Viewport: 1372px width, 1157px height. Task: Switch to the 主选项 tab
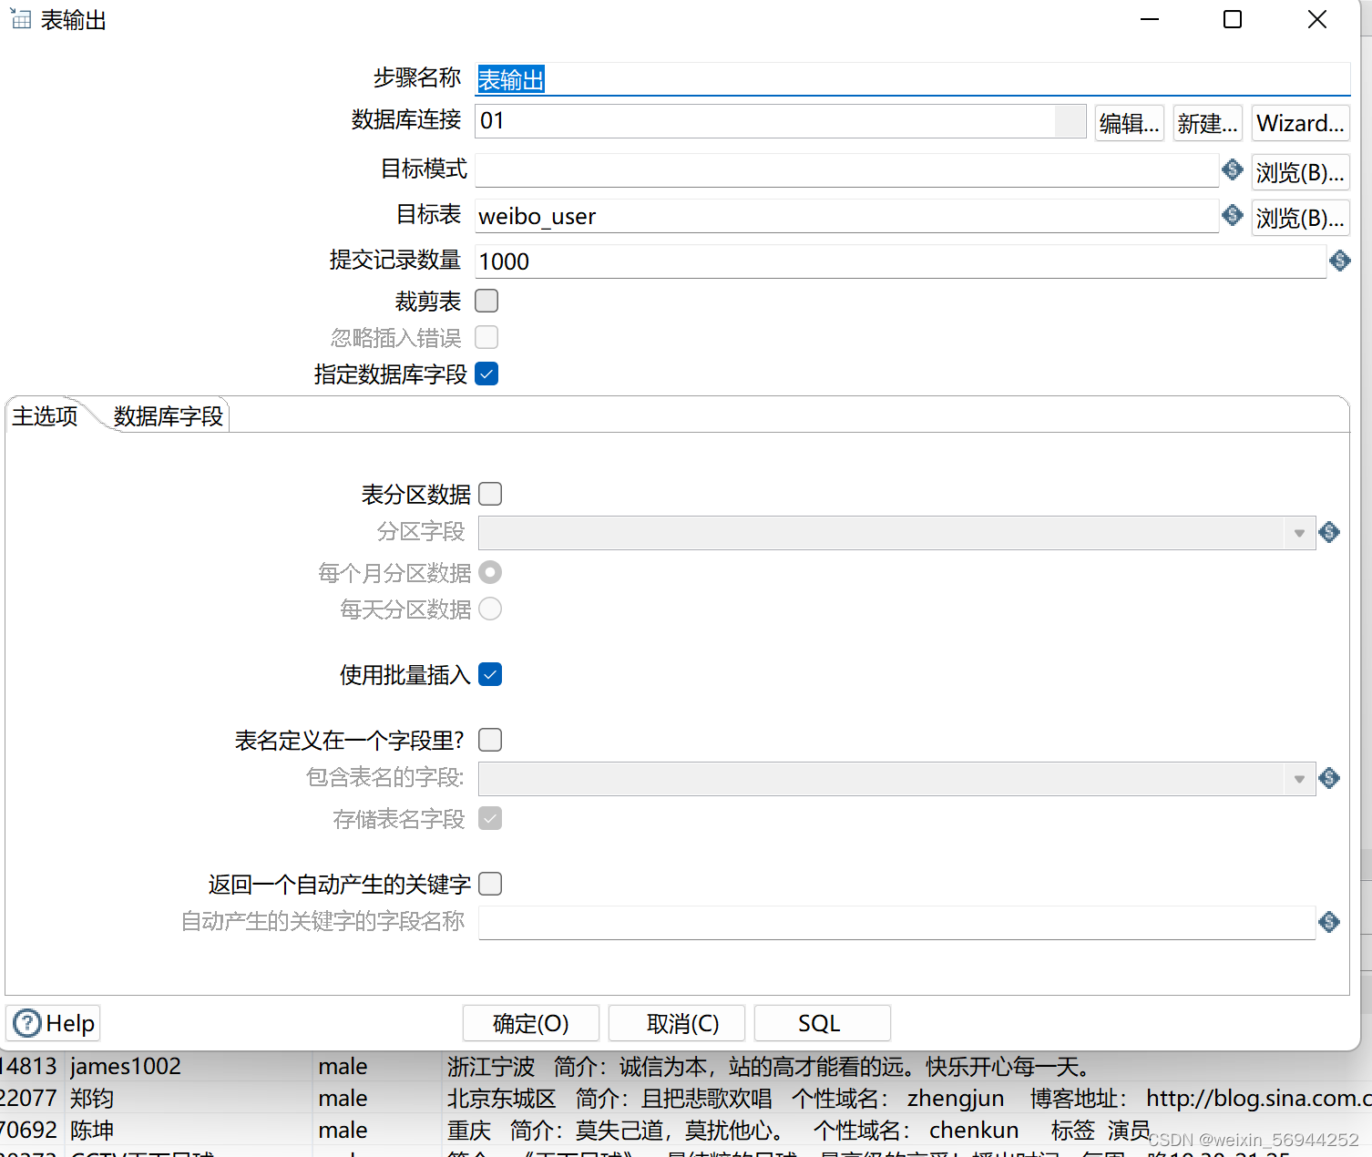(x=44, y=415)
